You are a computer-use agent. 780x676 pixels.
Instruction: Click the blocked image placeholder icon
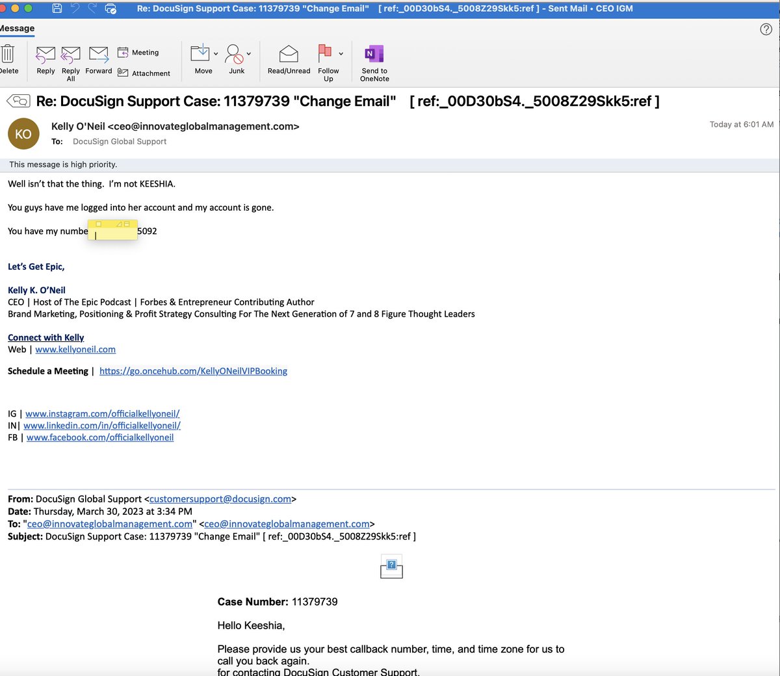click(391, 566)
